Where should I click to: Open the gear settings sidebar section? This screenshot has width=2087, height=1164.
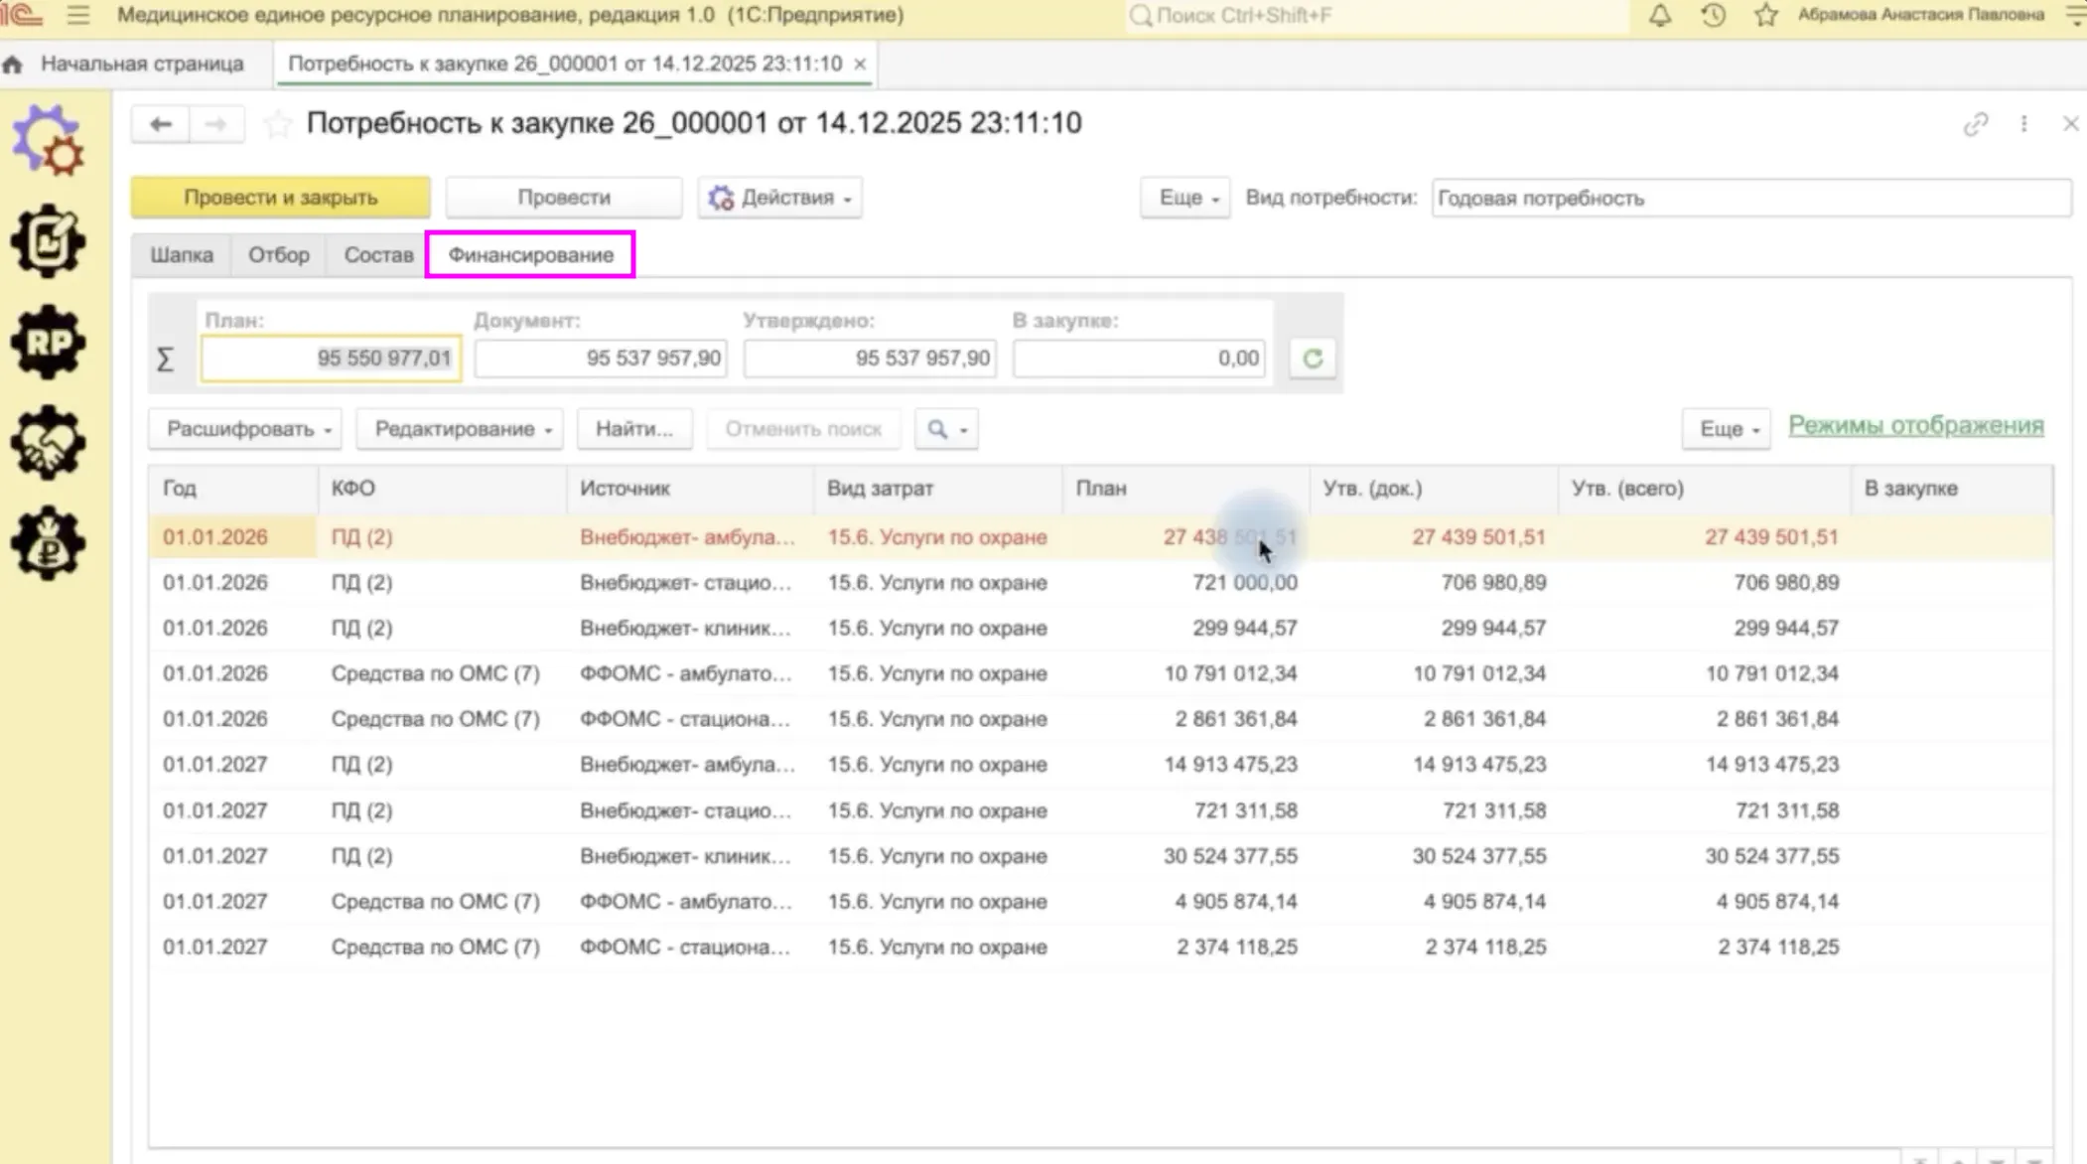pyautogui.click(x=48, y=140)
